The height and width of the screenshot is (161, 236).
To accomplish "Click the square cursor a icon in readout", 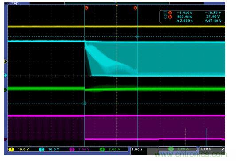I will (166, 12).
